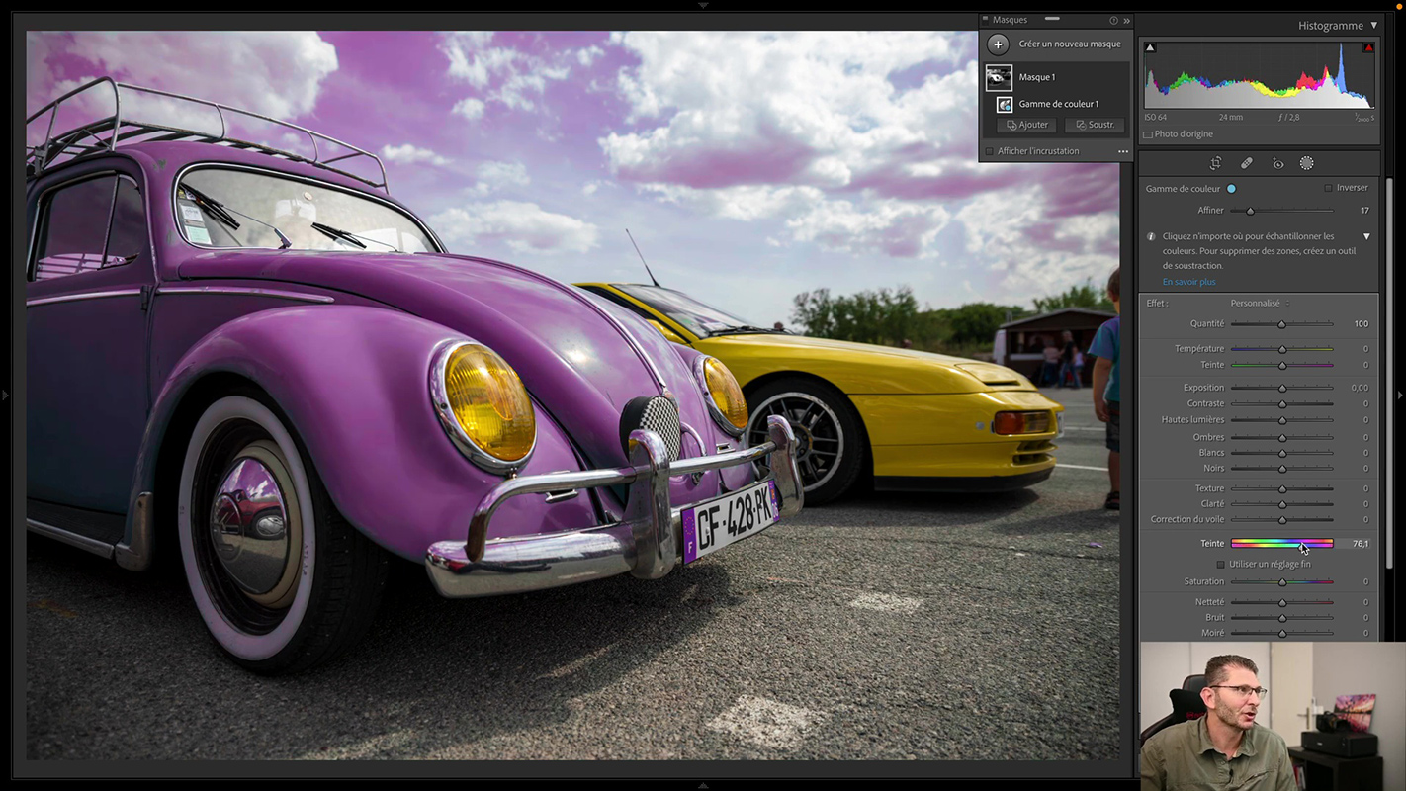Select the Red Eye correction tool
This screenshot has height=791, width=1406.
pos(1277,163)
